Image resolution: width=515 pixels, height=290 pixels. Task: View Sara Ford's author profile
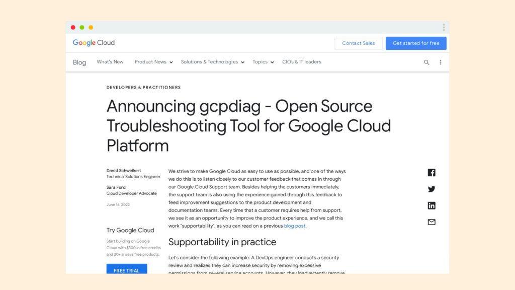click(x=116, y=187)
